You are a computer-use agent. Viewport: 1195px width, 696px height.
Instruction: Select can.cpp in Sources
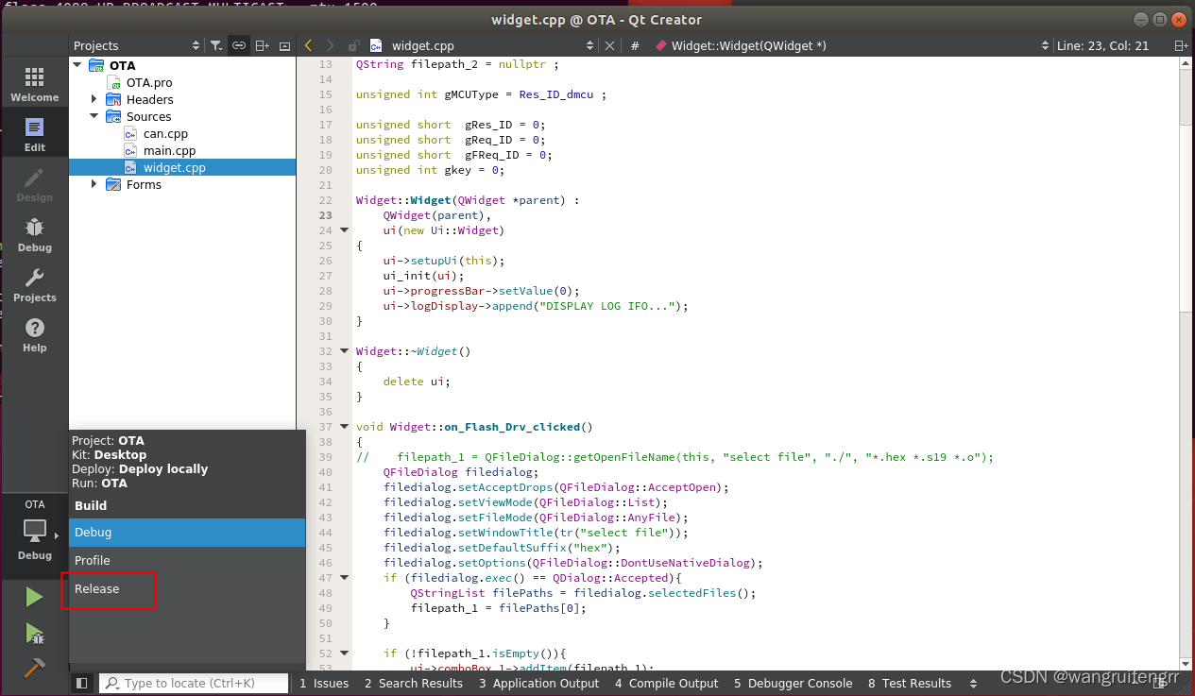point(165,133)
